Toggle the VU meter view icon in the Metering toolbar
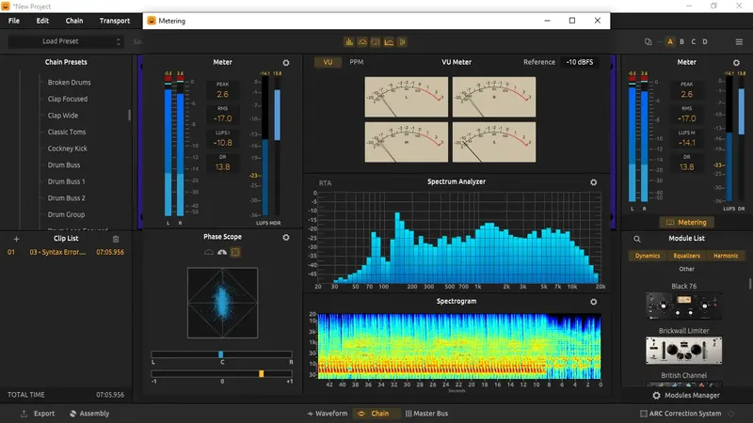The height and width of the screenshot is (423, 753). pyautogui.click(x=362, y=42)
